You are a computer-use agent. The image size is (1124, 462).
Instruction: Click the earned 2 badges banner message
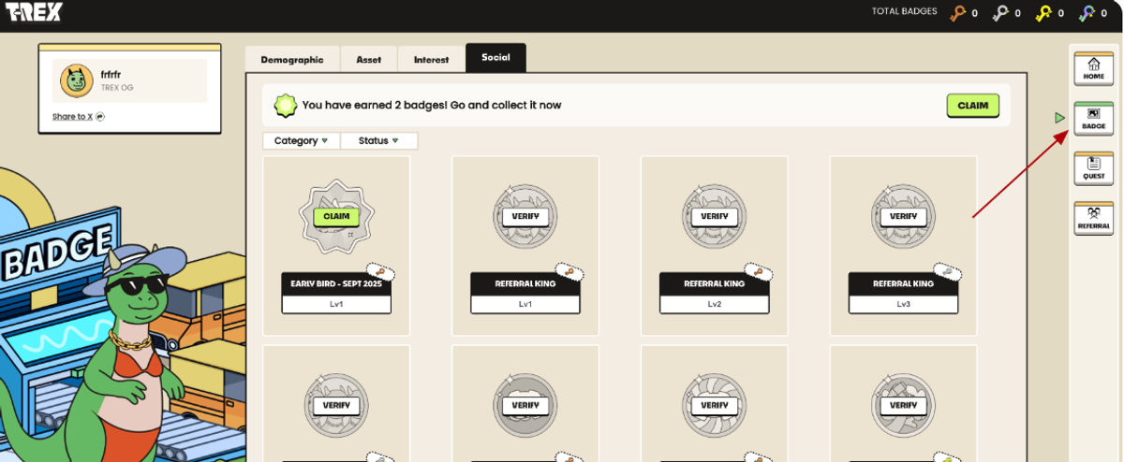pos(432,106)
